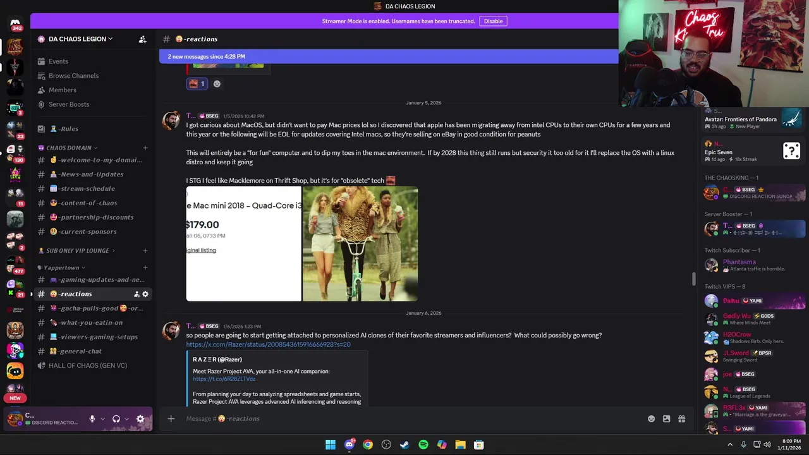Screen dimensions: 809x455
Task: Open microphone input options arrow
Action: (102, 419)
